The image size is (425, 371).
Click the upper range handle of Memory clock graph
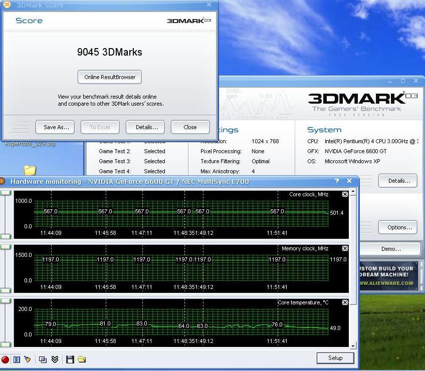point(6,247)
